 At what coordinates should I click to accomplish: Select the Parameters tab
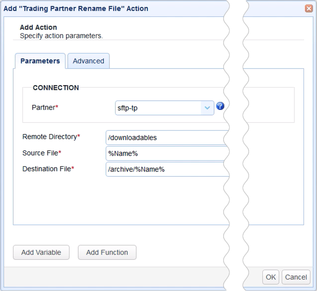click(x=40, y=61)
